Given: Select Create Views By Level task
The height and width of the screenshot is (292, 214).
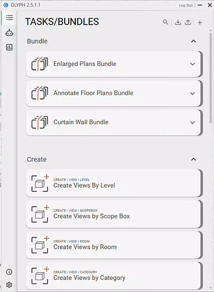Looking at the screenshot, I should [114, 183].
